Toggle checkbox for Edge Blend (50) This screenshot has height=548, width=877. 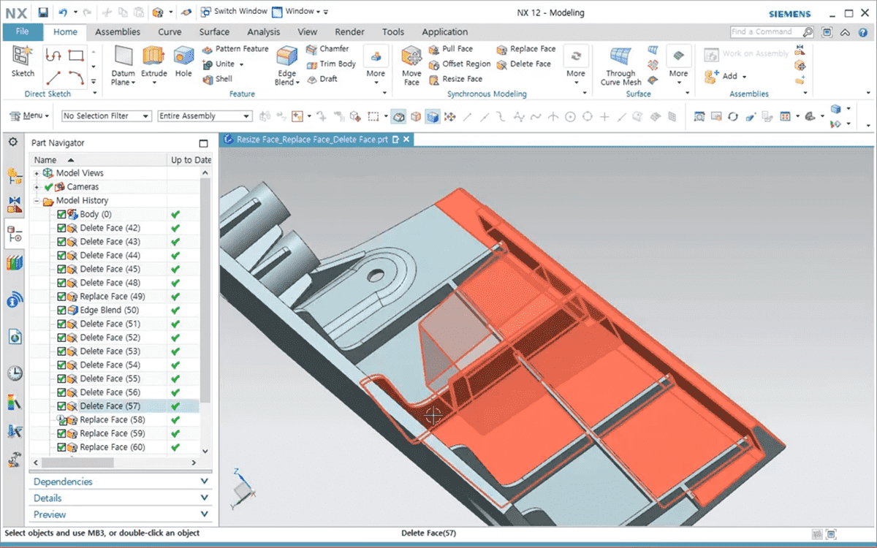pos(61,311)
